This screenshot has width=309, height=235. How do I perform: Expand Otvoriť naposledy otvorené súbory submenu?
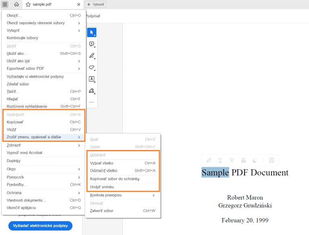click(43, 23)
